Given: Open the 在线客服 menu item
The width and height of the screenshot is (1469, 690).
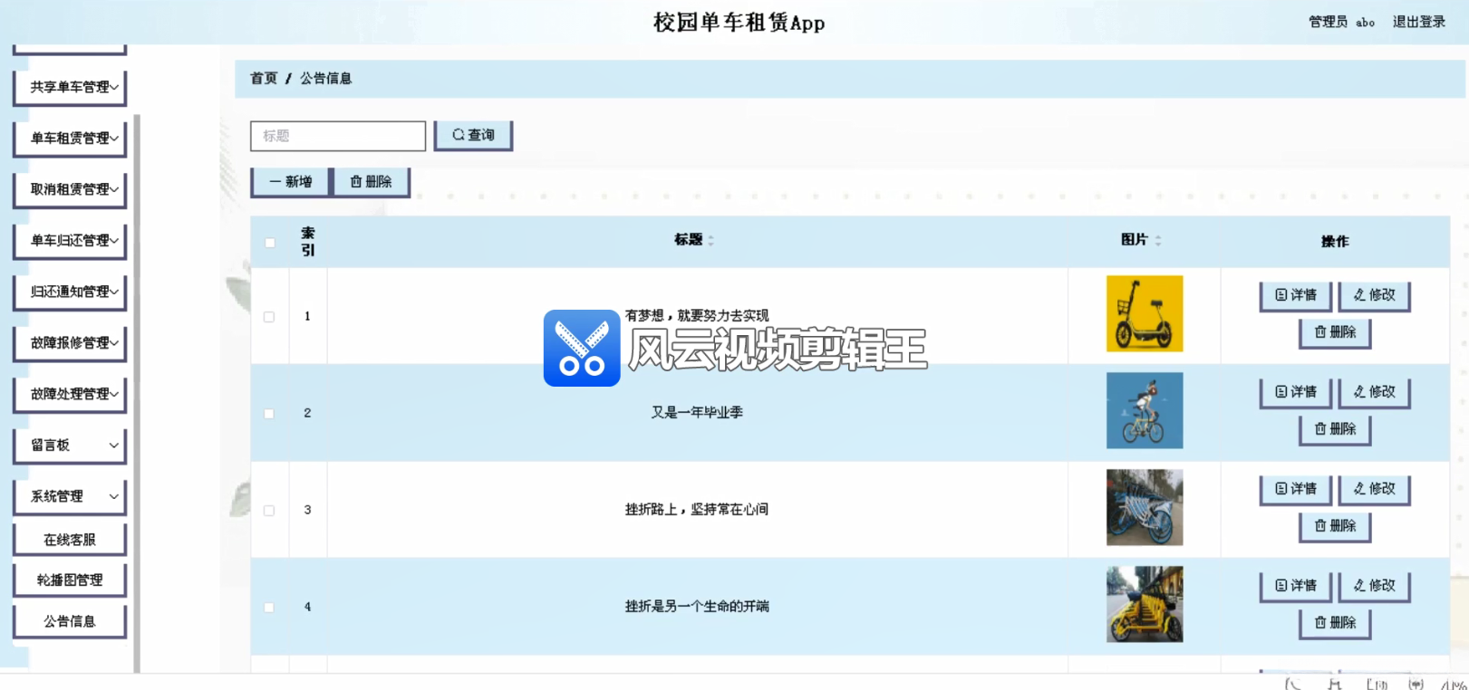Looking at the screenshot, I should tap(70, 541).
